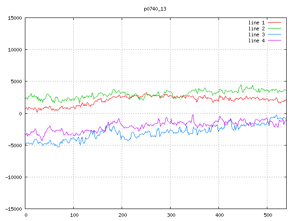Select the 'line 4' legend label

[x=257, y=41]
